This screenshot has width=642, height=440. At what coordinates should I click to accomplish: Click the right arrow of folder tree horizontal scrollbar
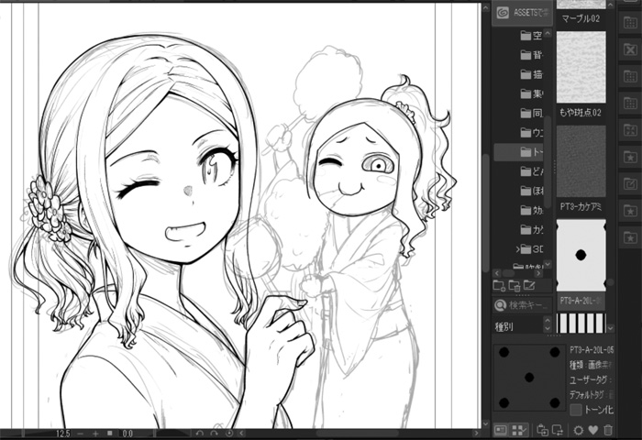click(538, 273)
